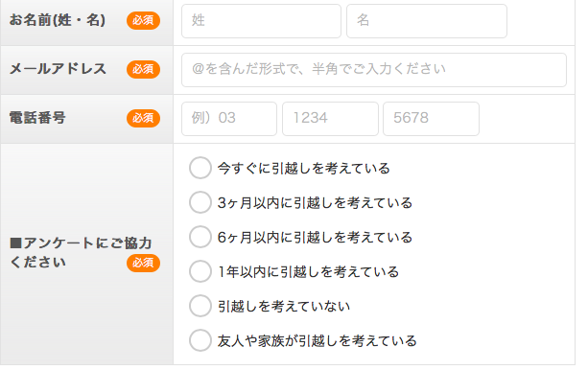This screenshot has height=370, width=588.
Task: Click the お名前(姓・名) label
Action: [58, 20]
